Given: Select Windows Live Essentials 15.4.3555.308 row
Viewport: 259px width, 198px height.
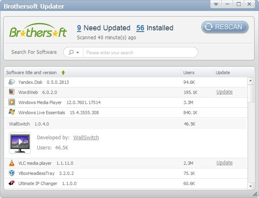Looking at the screenshot, I should click(x=126, y=113).
